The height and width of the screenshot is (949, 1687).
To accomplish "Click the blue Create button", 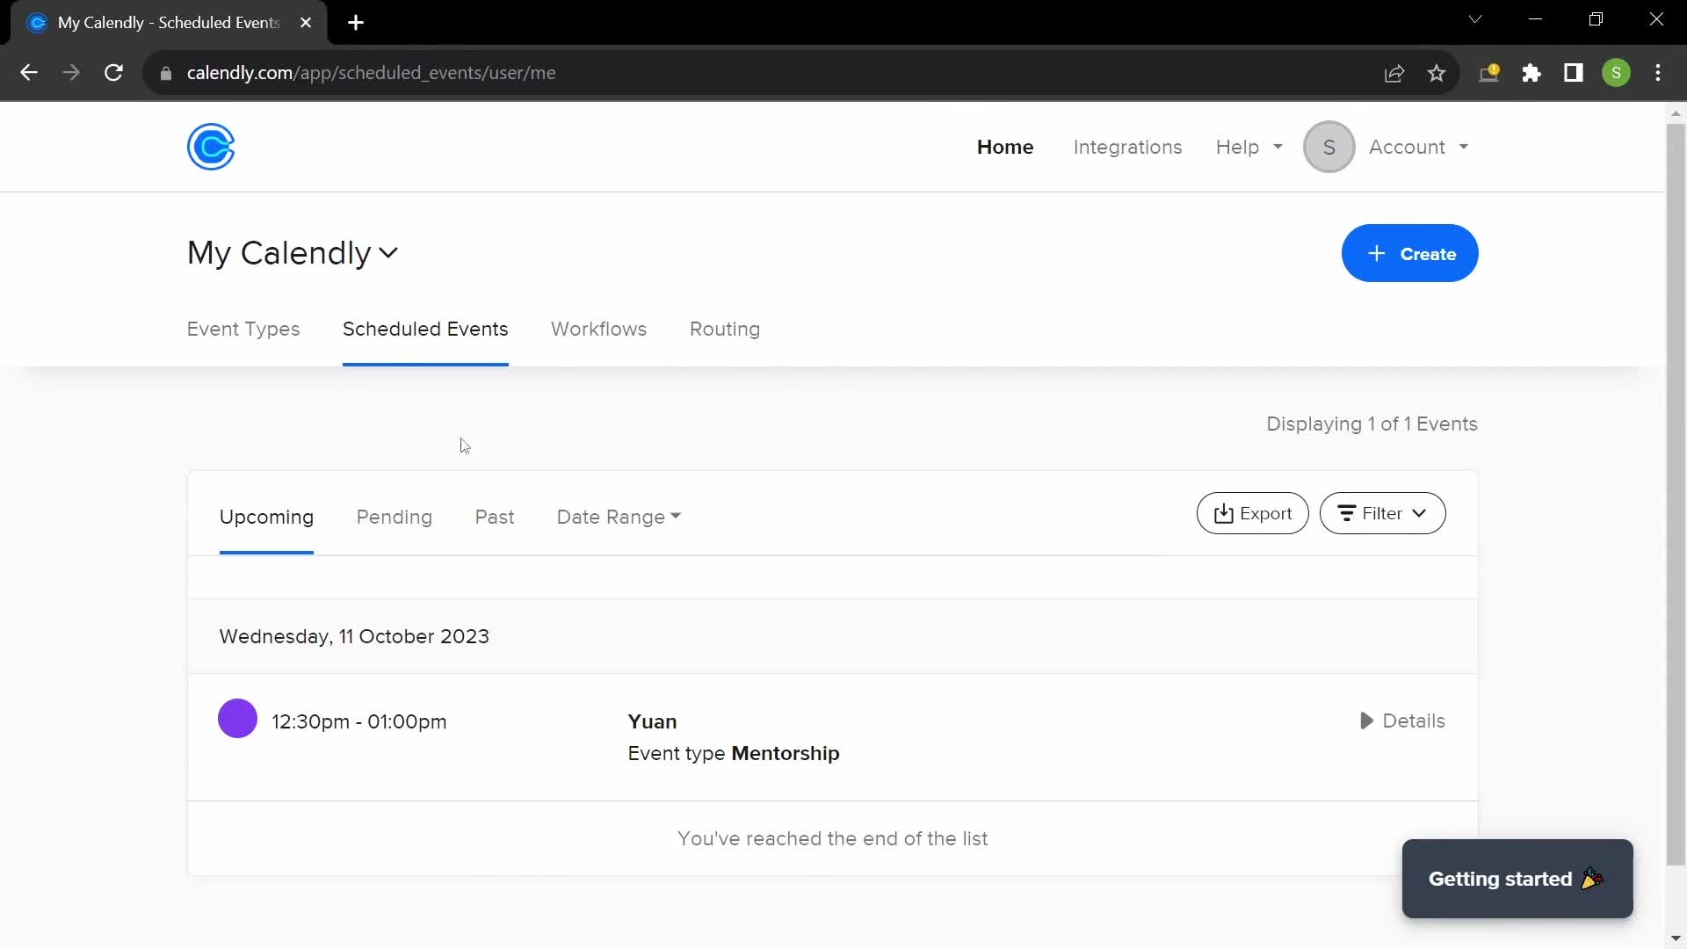I will point(1410,252).
